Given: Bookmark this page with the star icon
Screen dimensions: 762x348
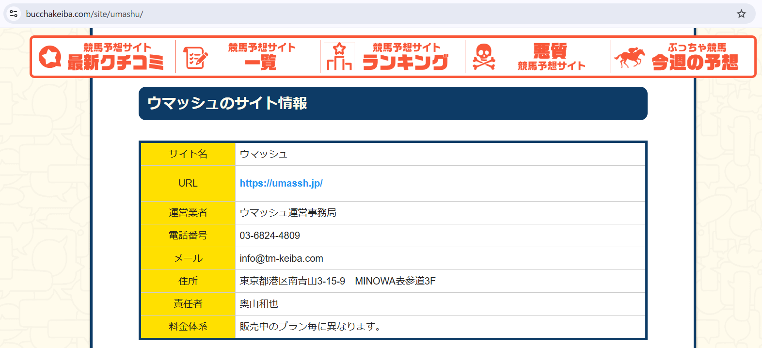Looking at the screenshot, I should (x=741, y=14).
